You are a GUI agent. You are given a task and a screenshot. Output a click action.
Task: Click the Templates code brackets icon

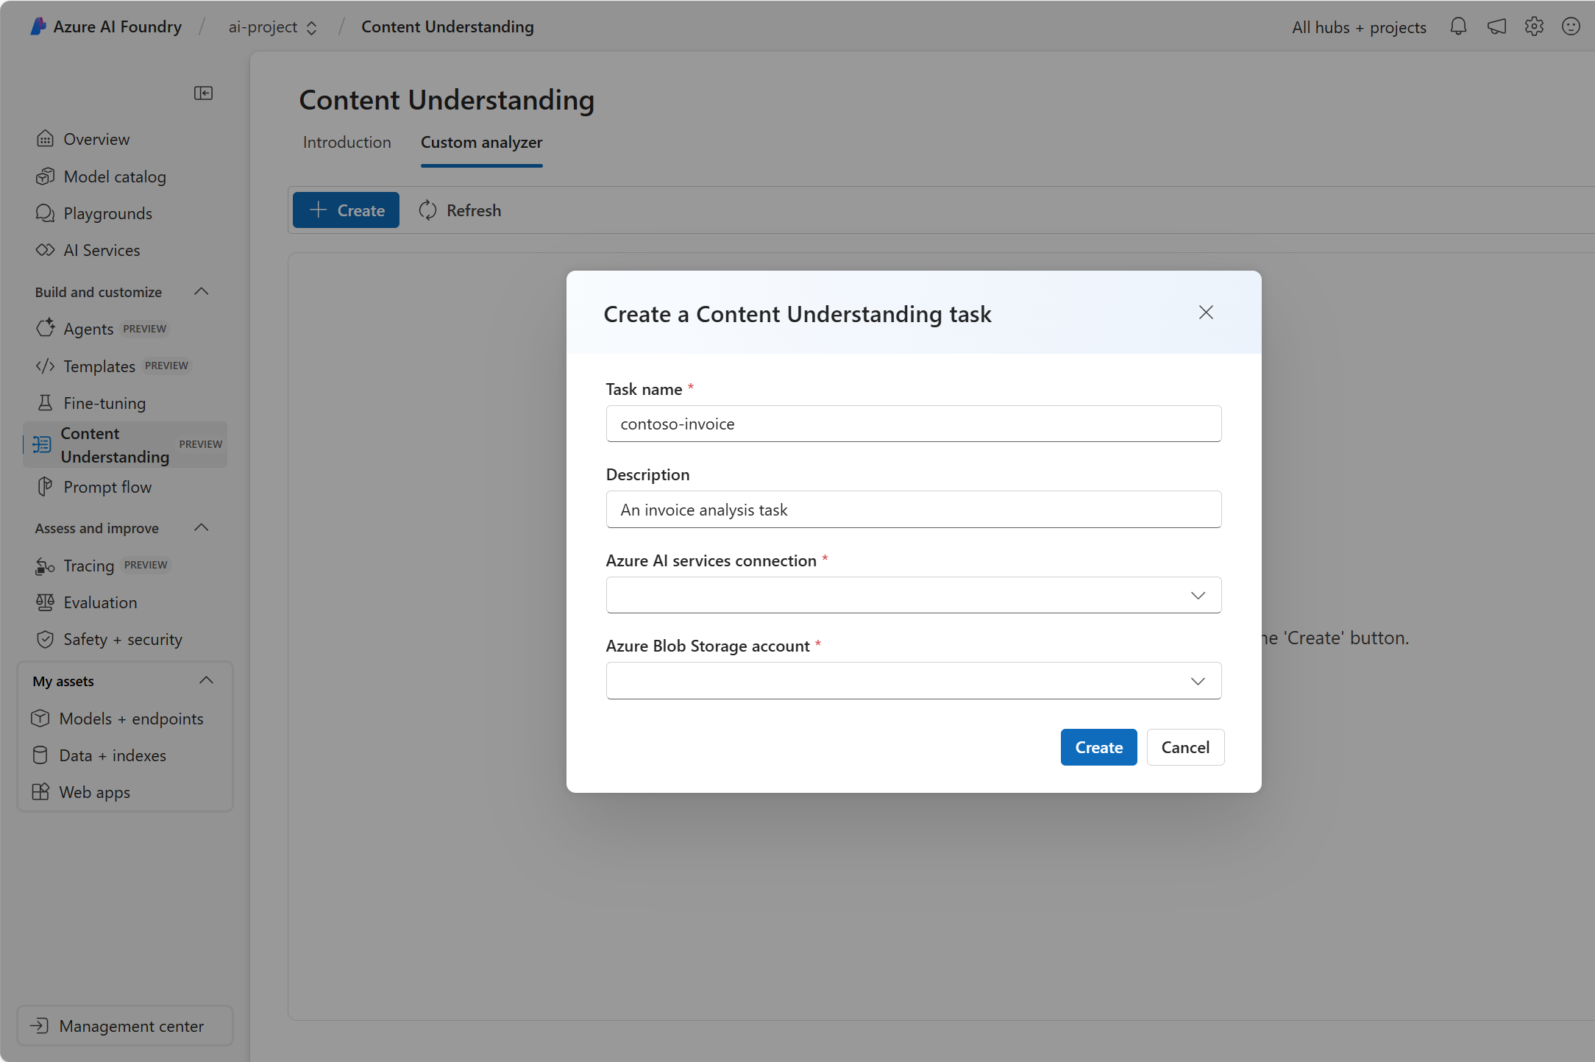pyautogui.click(x=45, y=366)
